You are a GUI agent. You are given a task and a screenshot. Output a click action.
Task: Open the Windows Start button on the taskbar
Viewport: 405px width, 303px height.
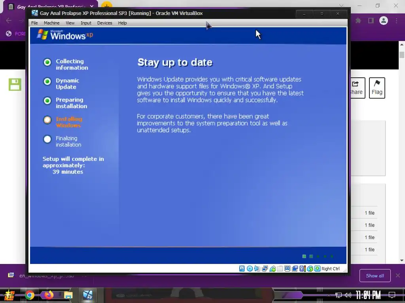click(9, 295)
